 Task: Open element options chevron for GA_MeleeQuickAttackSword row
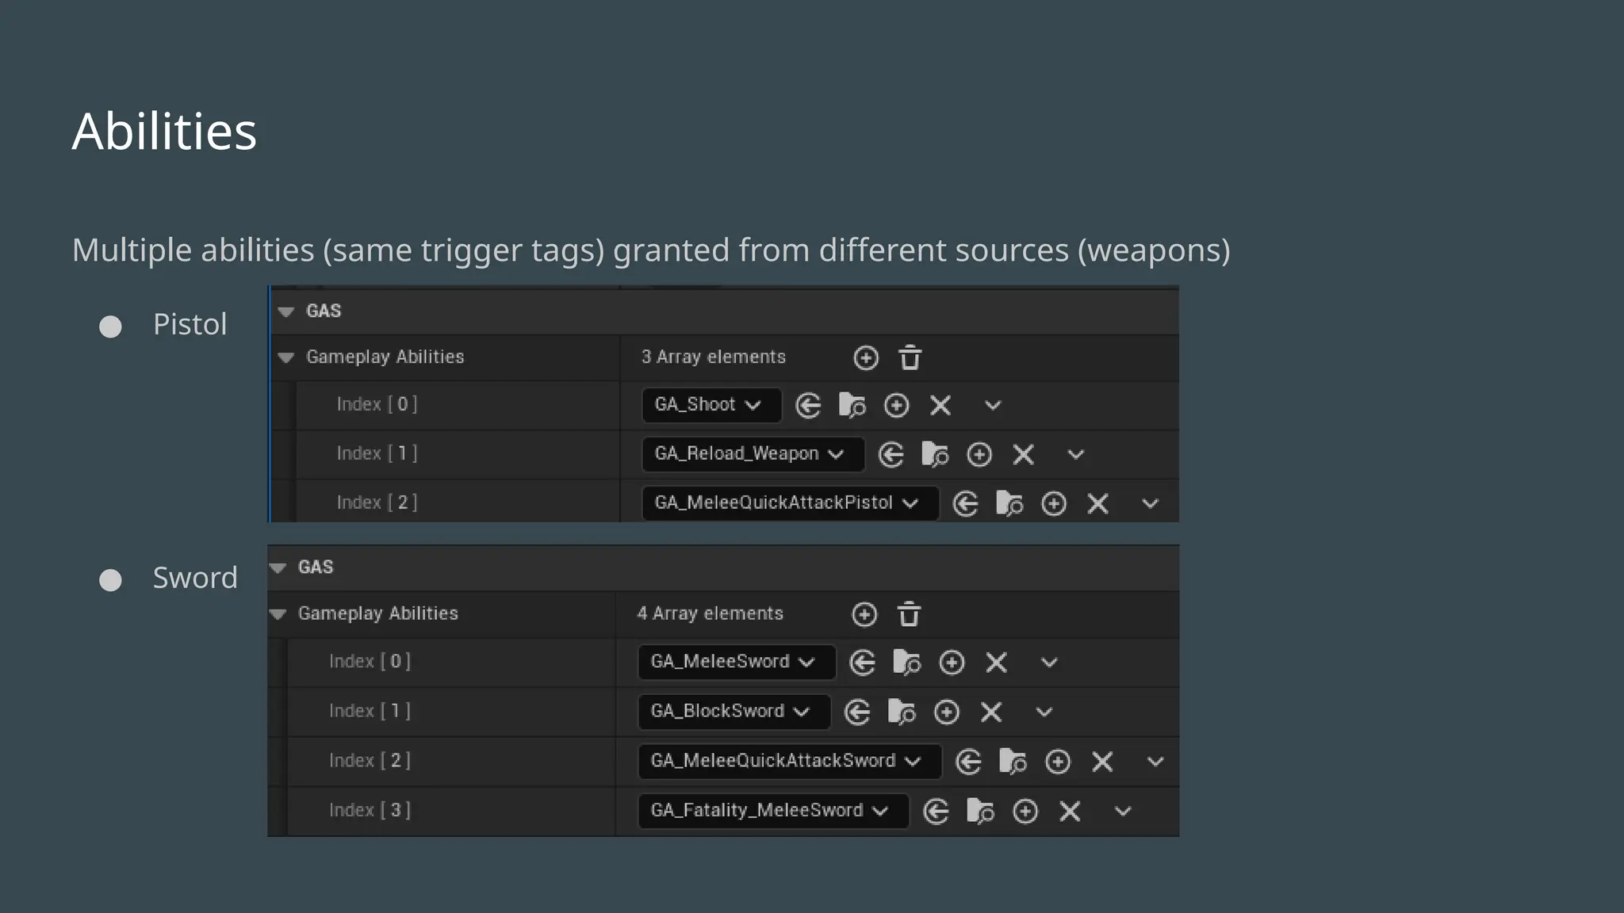(x=1155, y=762)
